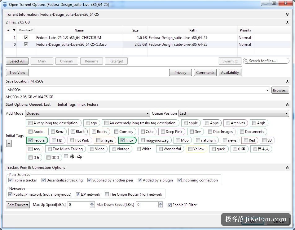Sort files by Size column header
The width and height of the screenshot is (295, 230).
point(135,30)
